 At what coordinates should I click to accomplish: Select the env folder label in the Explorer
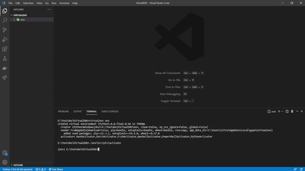pos(23,19)
